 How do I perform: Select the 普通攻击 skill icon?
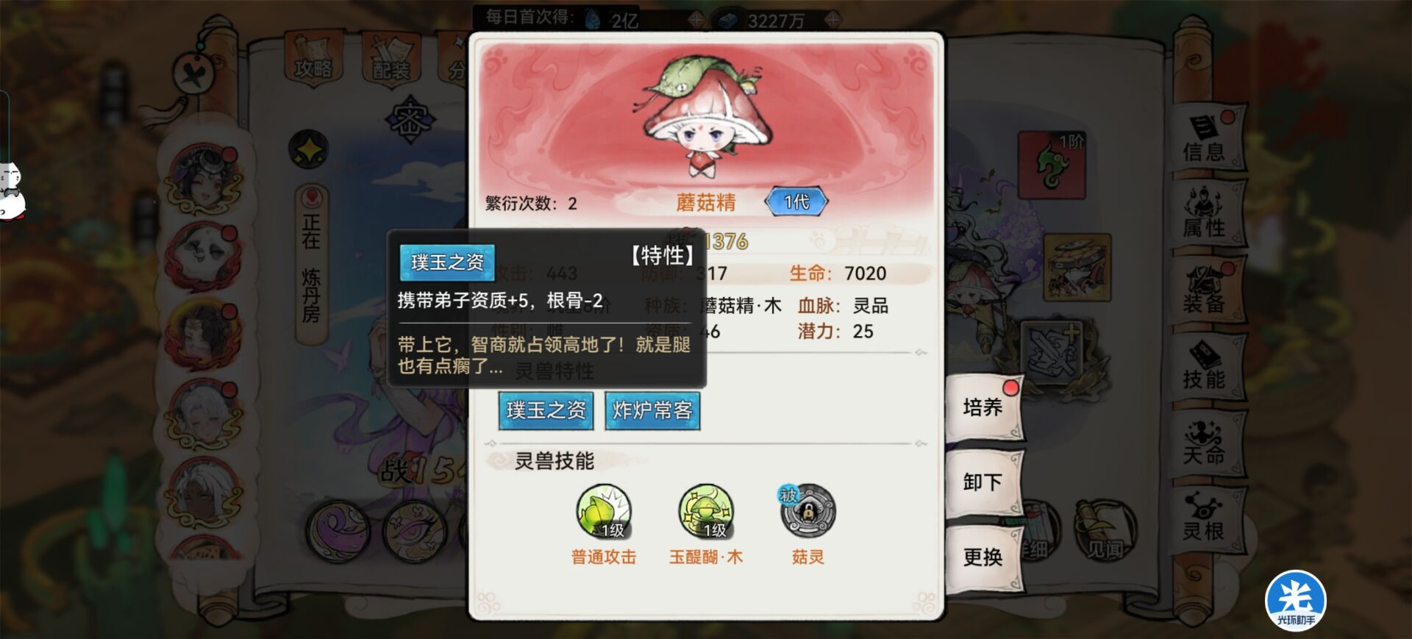(604, 512)
